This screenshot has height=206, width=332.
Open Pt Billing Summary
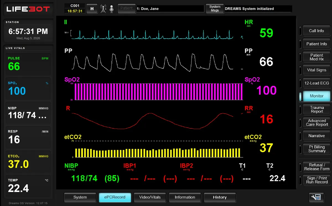(317, 149)
